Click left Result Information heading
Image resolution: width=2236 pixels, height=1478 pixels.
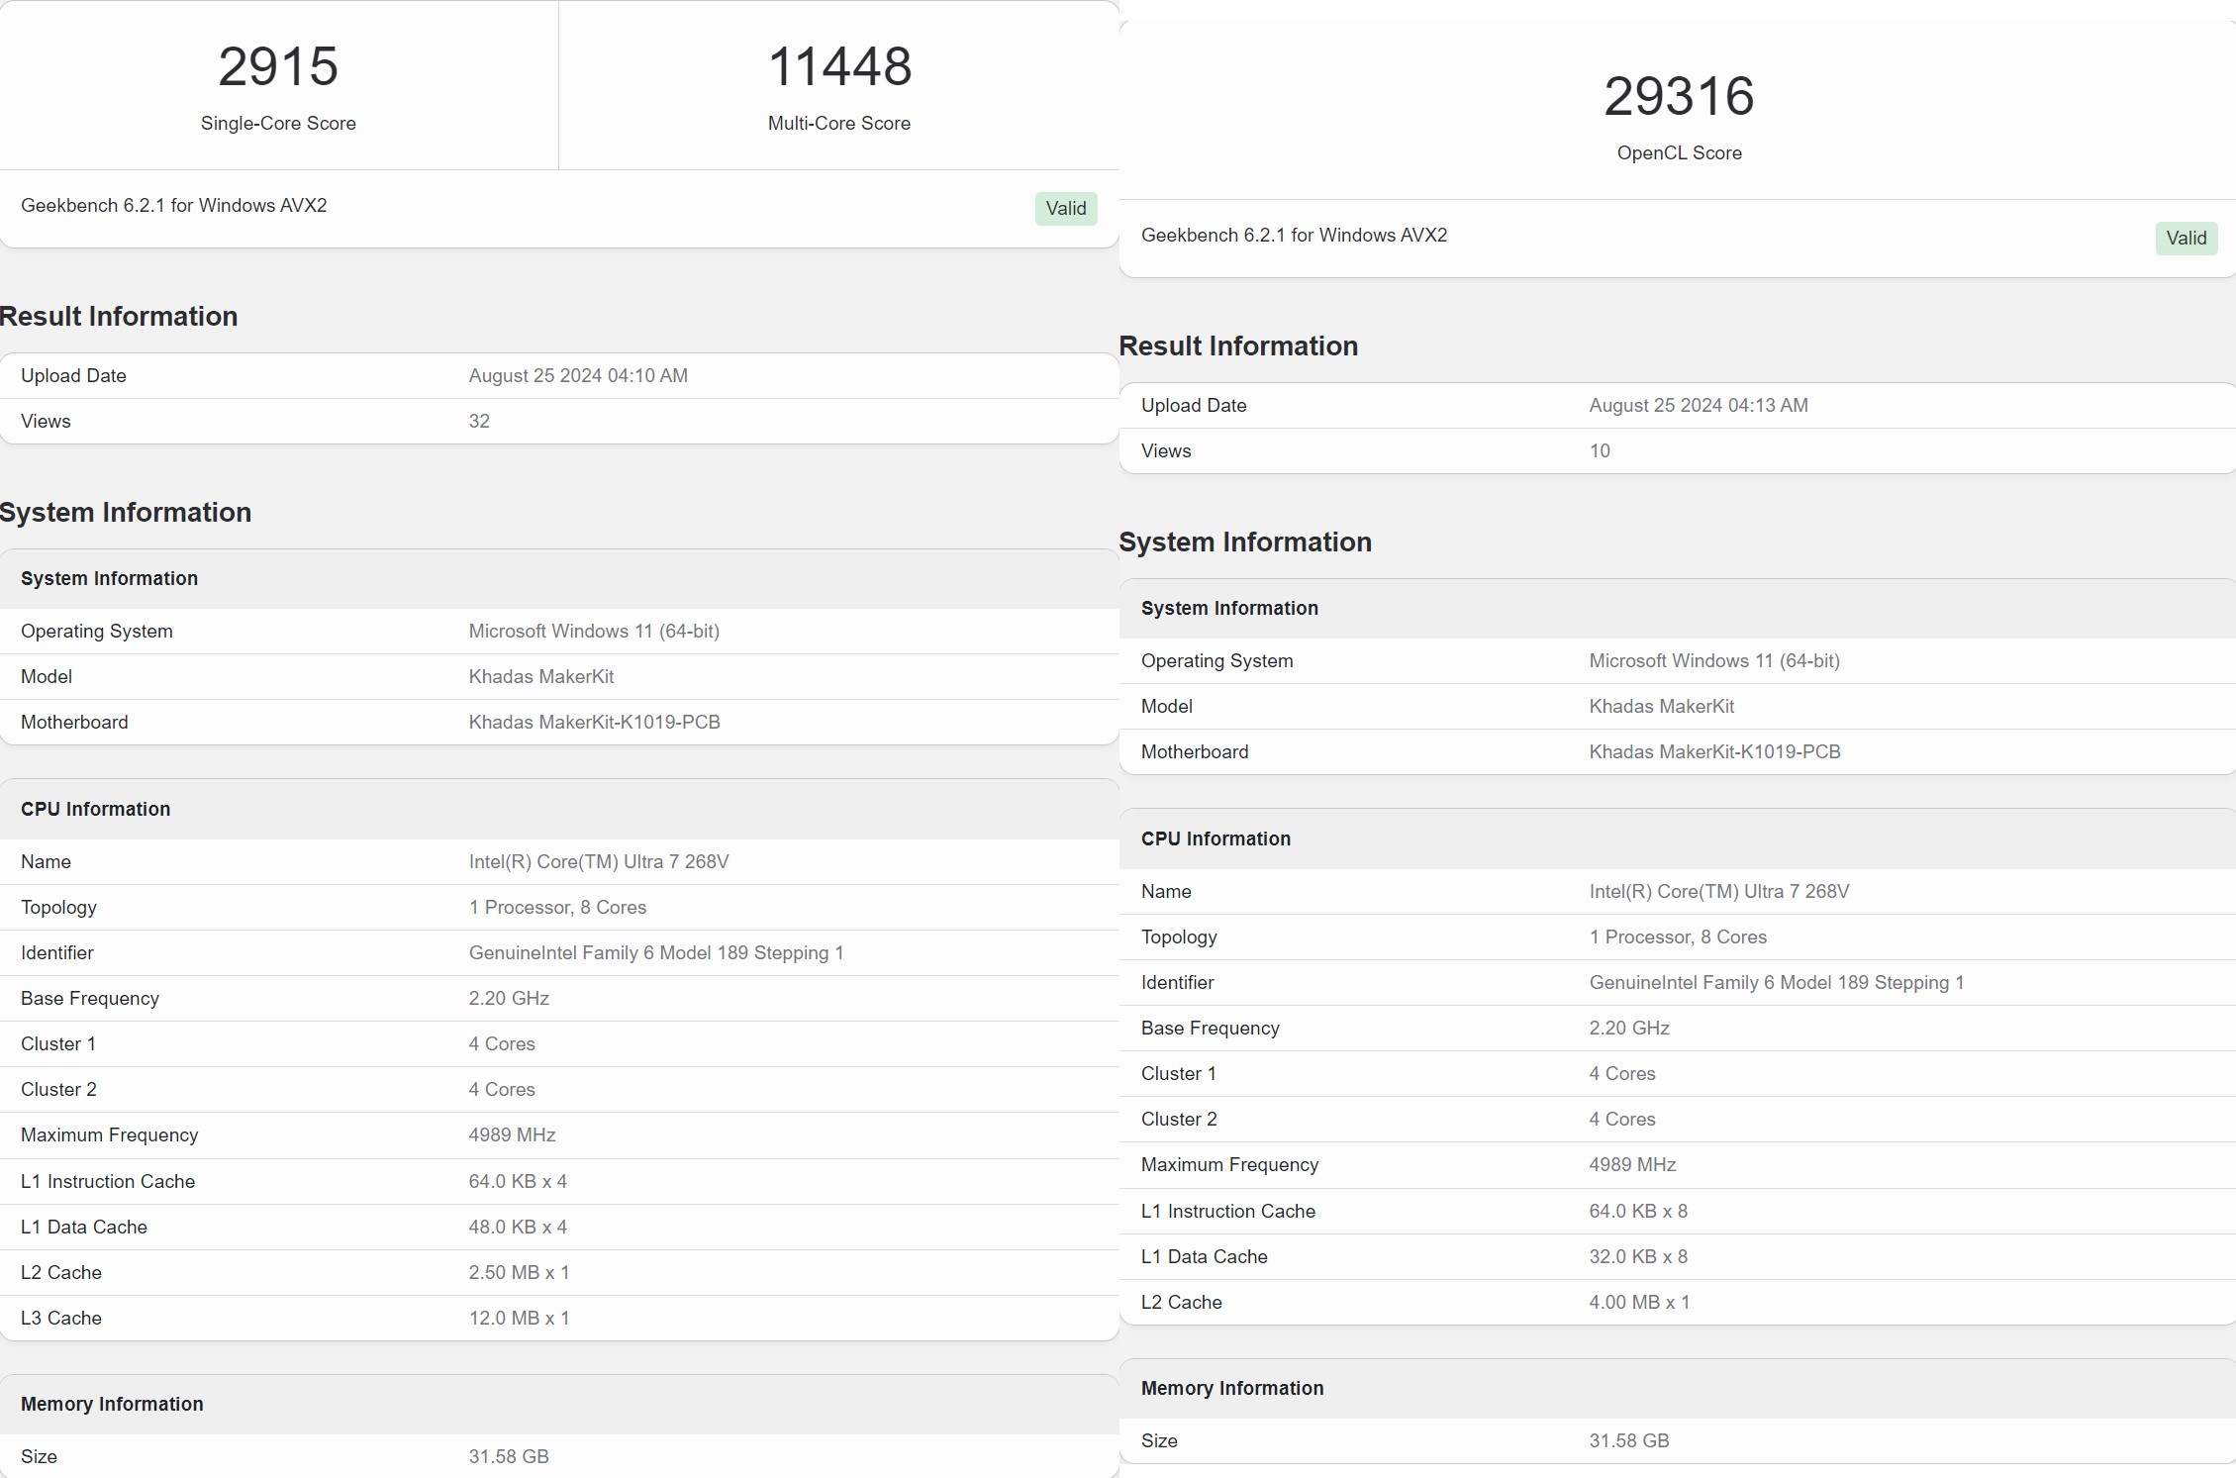(x=119, y=316)
